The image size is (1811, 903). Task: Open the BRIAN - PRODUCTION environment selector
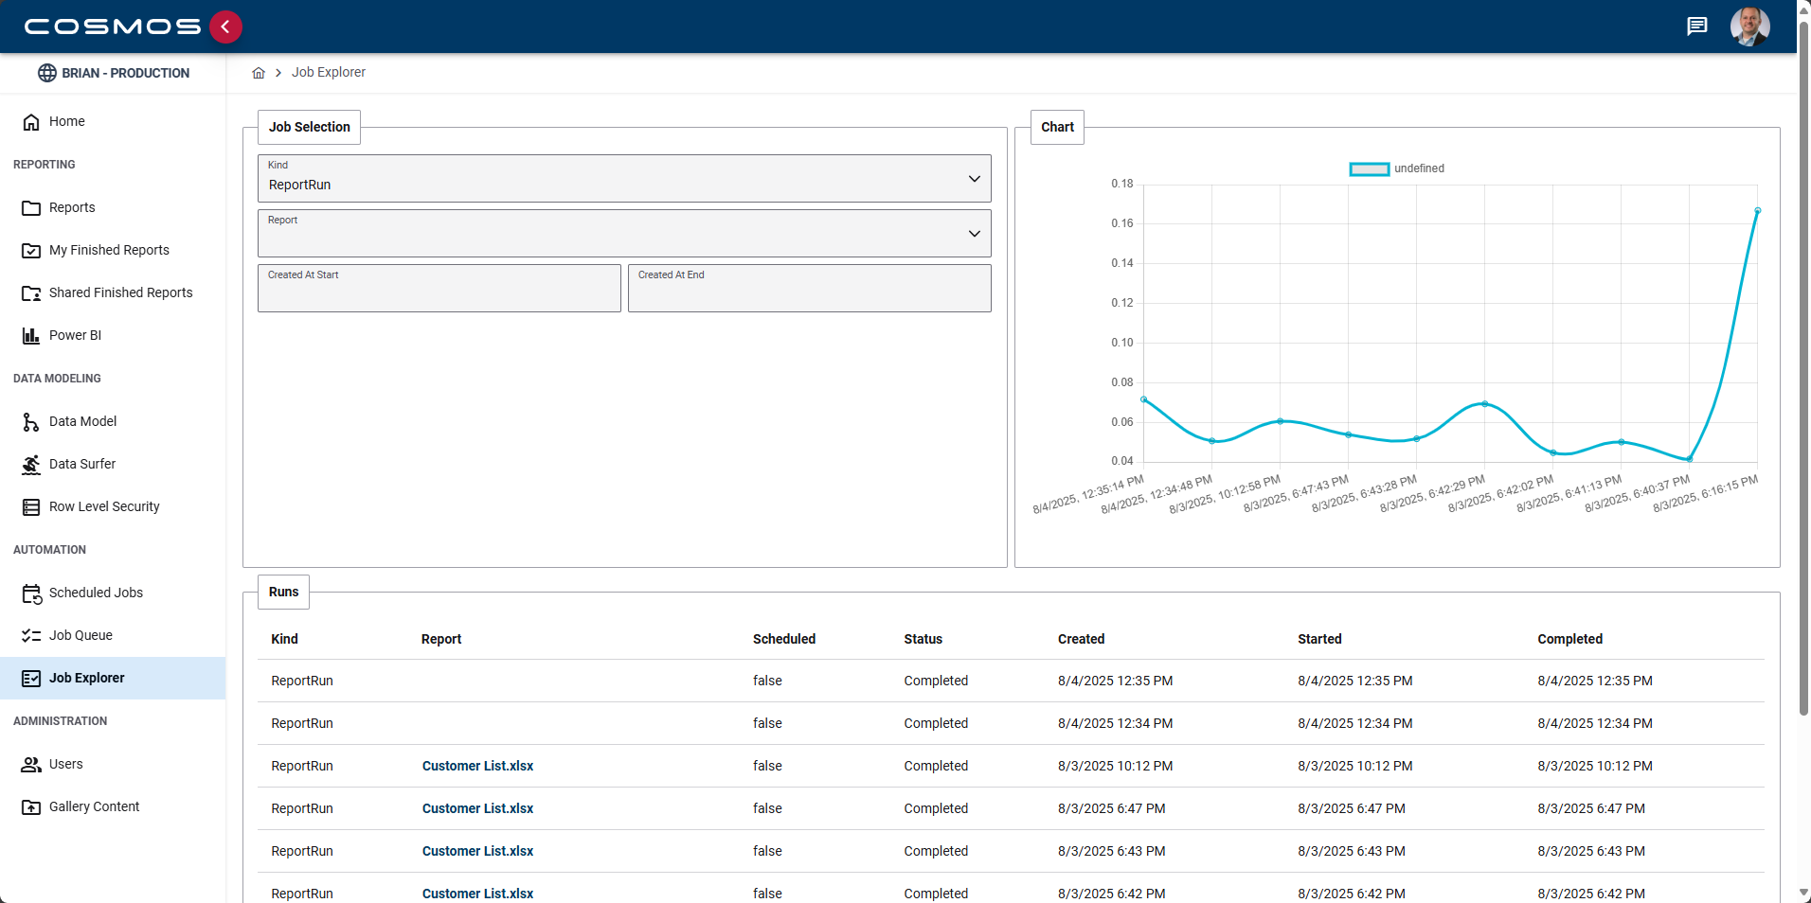click(x=113, y=73)
